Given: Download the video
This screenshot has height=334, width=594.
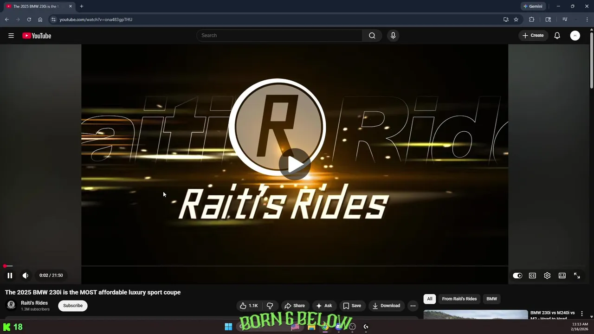Looking at the screenshot, I should point(386,306).
